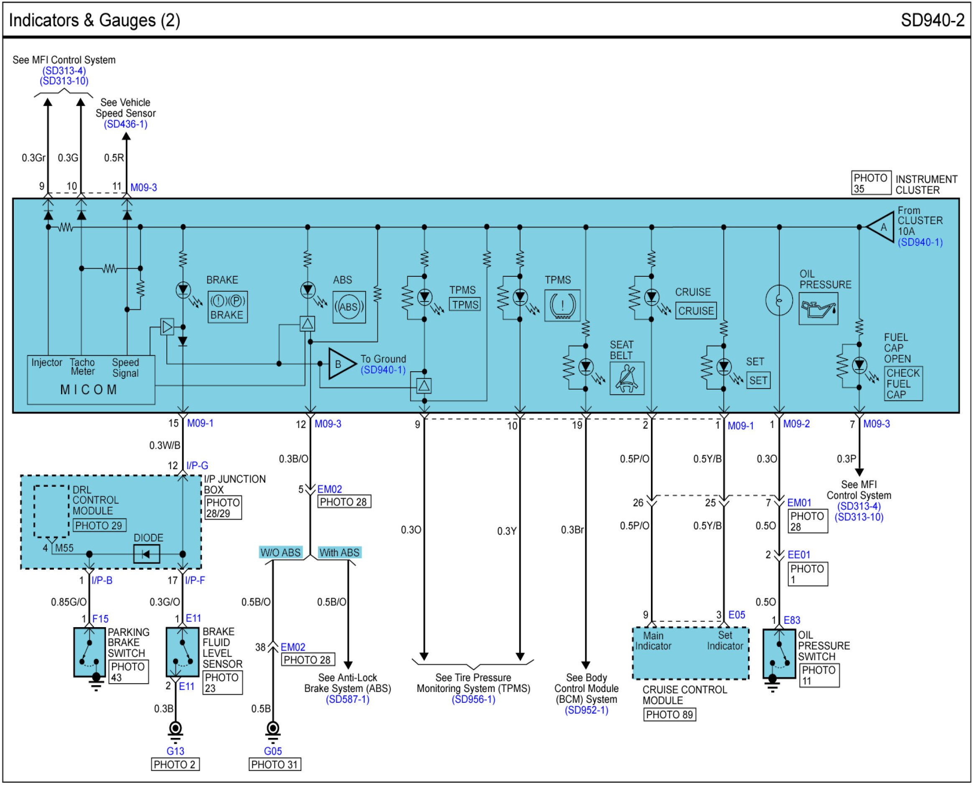Click the oil pressure oil-can icon

point(818,309)
